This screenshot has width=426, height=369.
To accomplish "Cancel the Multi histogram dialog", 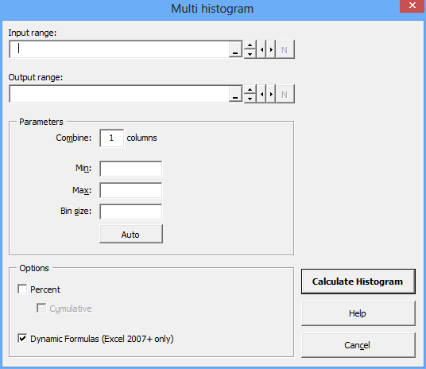I will point(358,345).
